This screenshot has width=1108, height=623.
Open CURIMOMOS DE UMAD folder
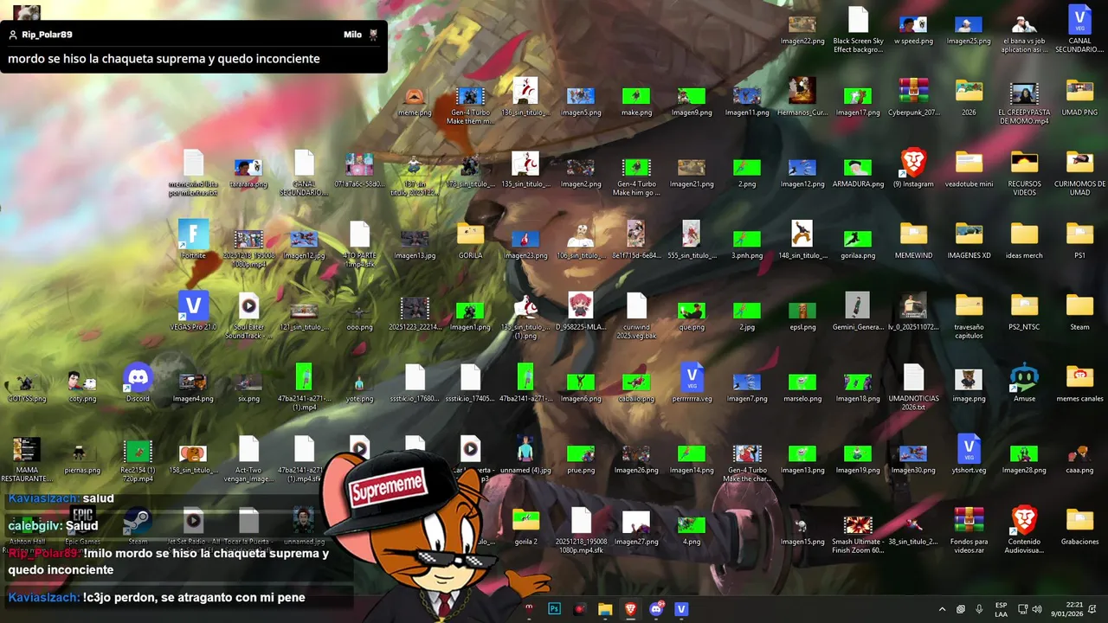[x=1079, y=172]
